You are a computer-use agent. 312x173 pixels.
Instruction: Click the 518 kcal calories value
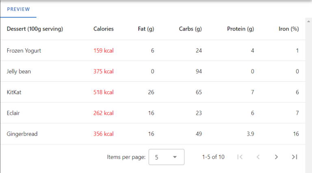coord(104,92)
